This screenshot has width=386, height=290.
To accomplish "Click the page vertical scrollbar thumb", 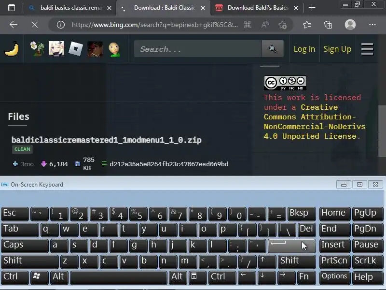I will (382, 130).
